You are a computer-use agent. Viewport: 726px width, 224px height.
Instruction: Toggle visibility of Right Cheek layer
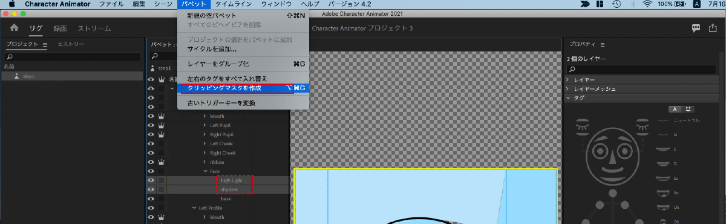(151, 153)
